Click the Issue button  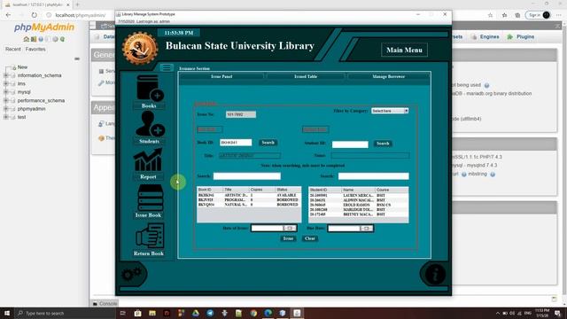288,238
